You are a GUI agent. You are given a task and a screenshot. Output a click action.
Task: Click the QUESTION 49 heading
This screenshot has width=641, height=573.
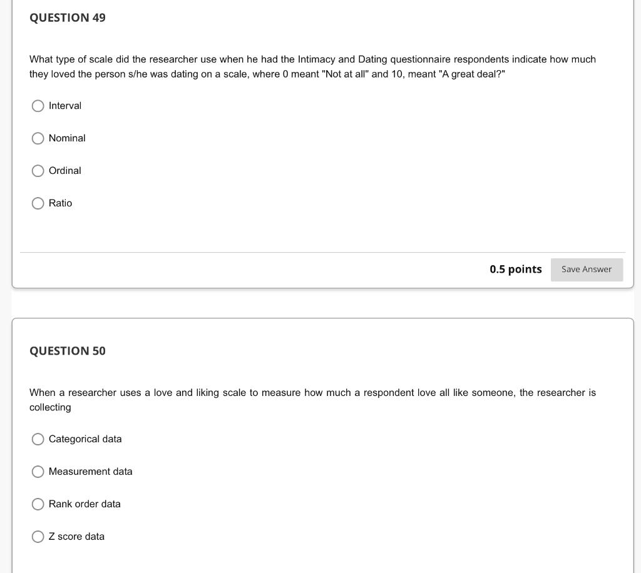(67, 18)
